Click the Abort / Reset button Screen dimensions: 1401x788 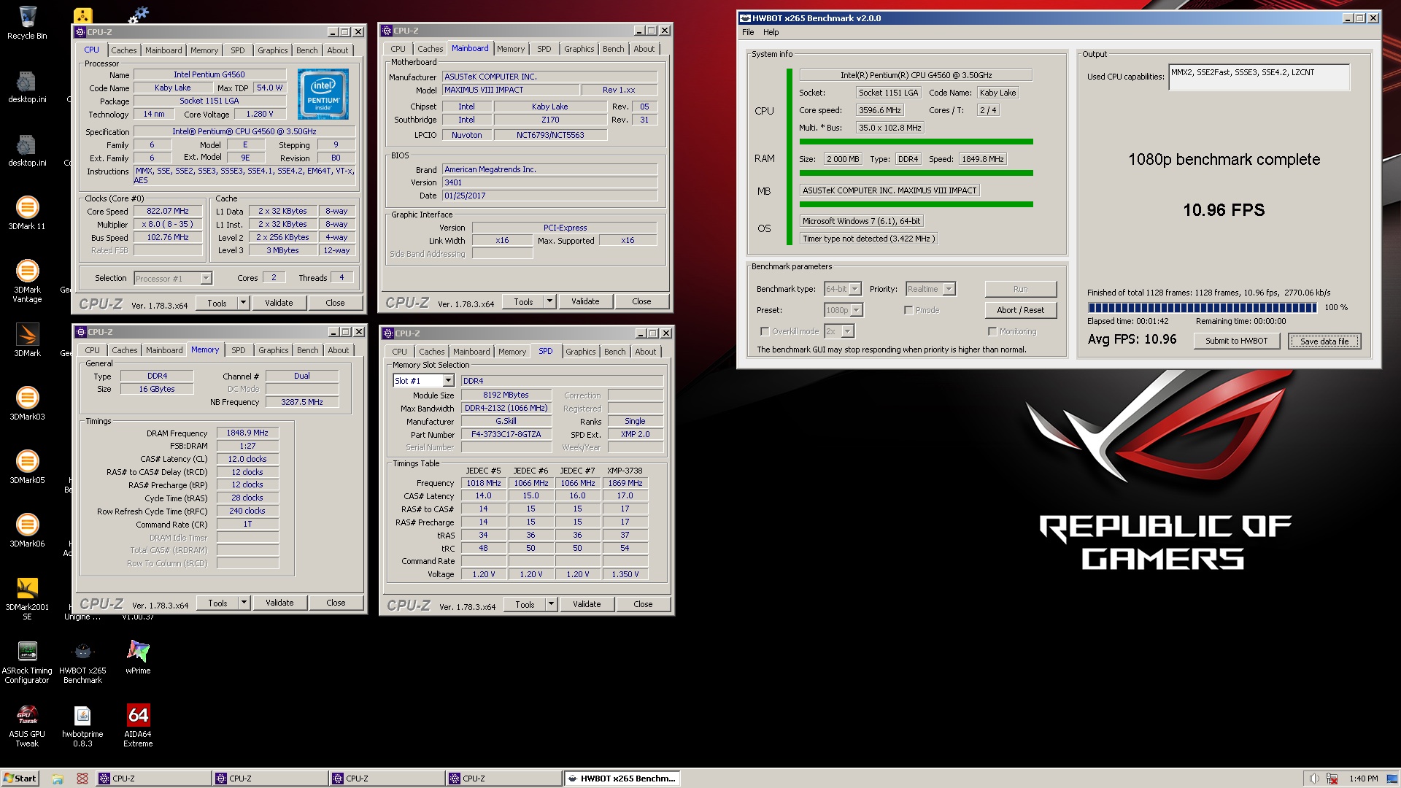coord(1020,310)
